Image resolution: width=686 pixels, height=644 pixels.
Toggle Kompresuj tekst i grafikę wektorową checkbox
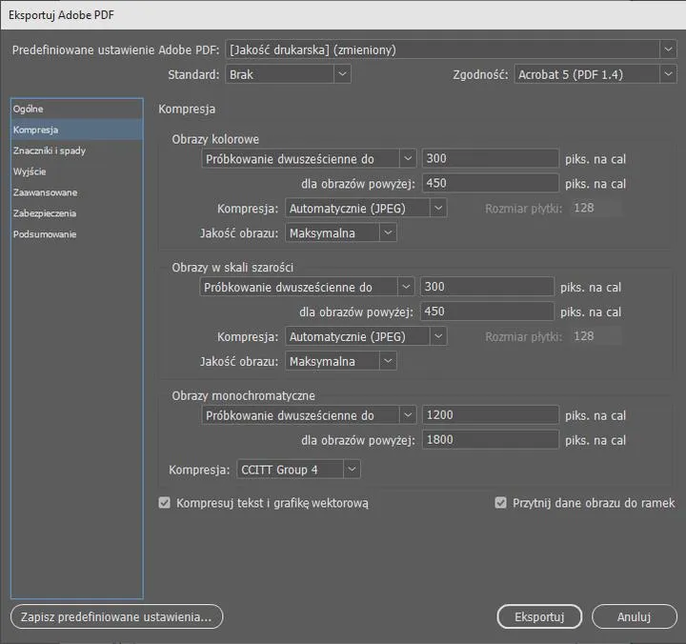coord(165,503)
